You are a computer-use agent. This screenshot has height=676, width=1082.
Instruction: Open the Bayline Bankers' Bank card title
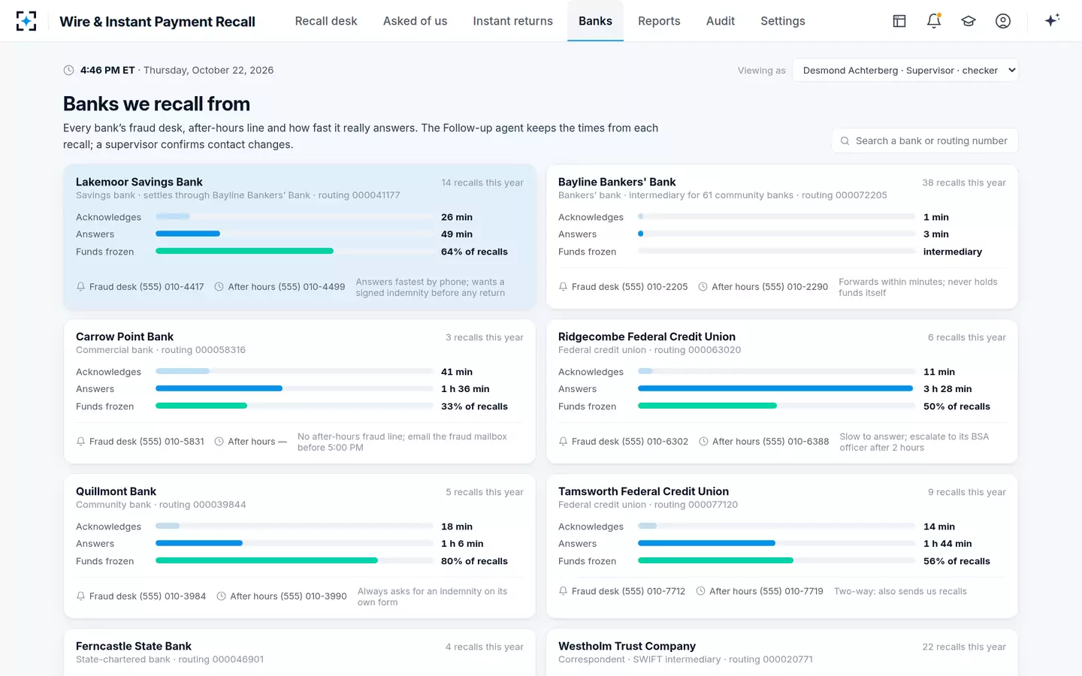pyautogui.click(x=617, y=182)
